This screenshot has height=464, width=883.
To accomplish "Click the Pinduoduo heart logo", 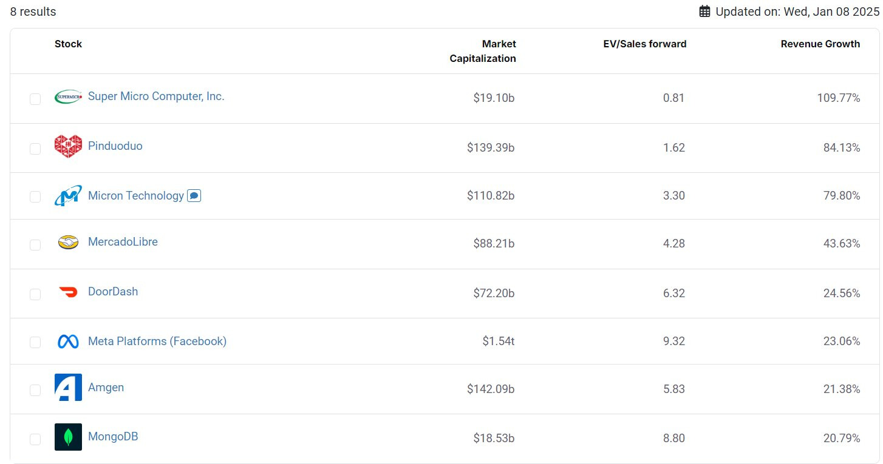I will pyautogui.click(x=68, y=147).
